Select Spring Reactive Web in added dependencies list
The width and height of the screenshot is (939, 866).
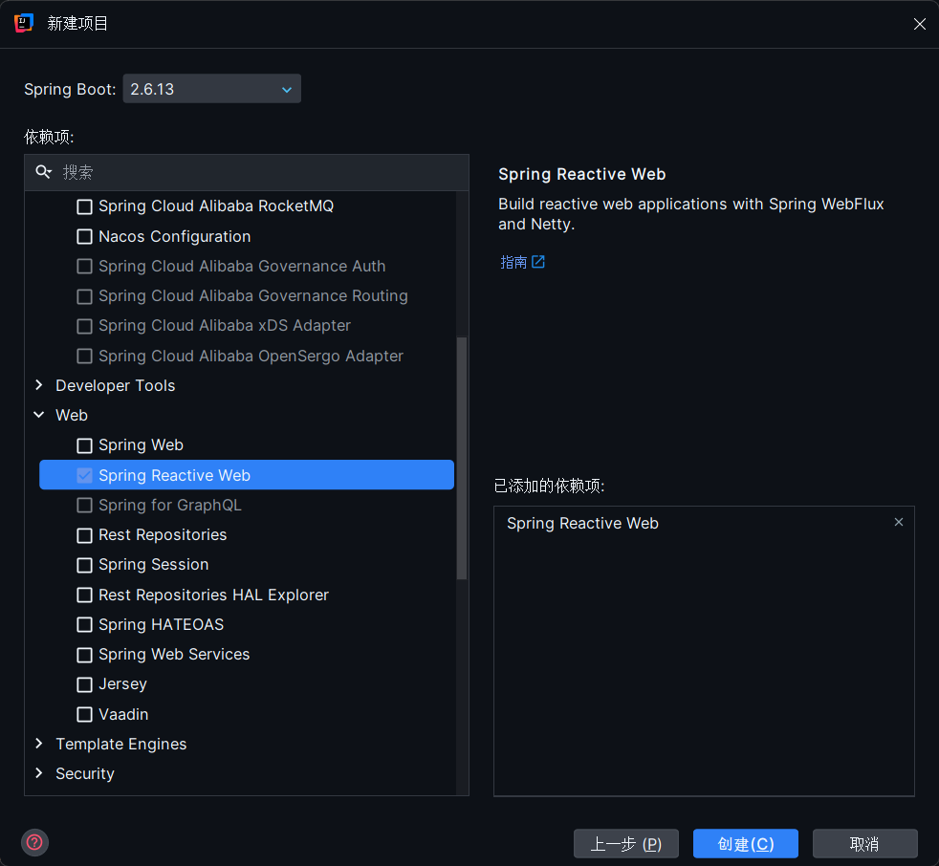[582, 524]
